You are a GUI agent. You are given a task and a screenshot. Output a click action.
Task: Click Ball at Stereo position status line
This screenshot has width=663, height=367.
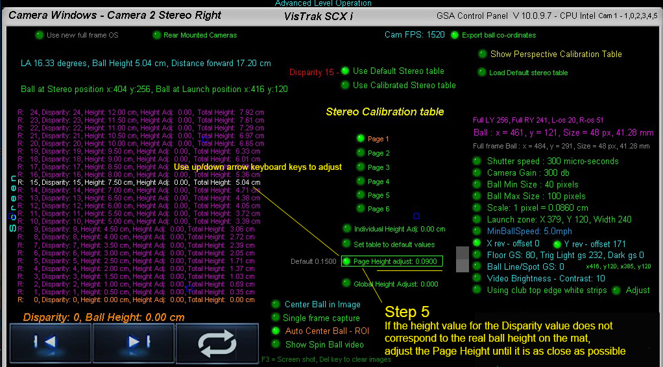(154, 89)
